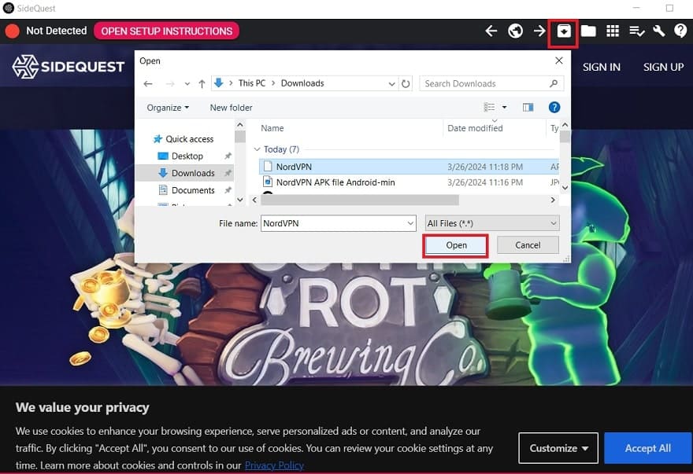Open the Privacy Policy link
The image size is (693, 474).
click(274, 465)
